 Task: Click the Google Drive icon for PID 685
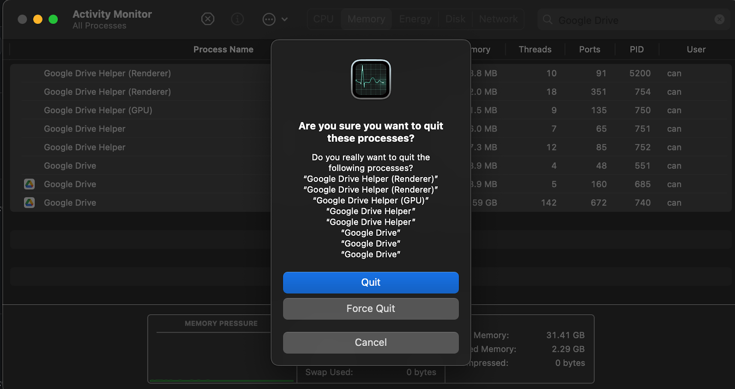(29, 184)
